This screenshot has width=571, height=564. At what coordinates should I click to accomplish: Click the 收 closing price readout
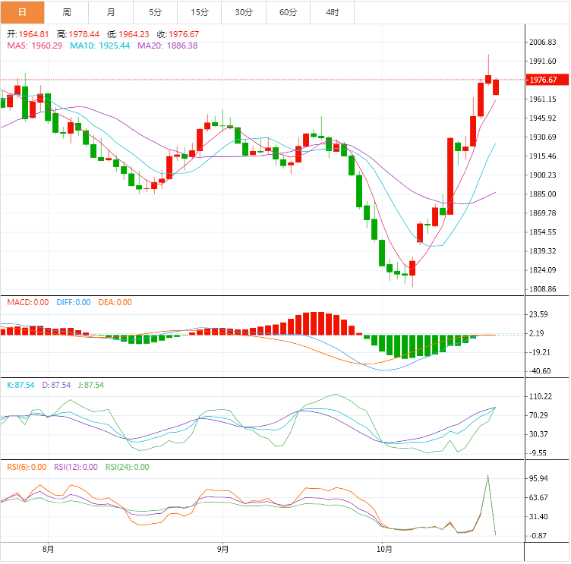coord(178,34)
